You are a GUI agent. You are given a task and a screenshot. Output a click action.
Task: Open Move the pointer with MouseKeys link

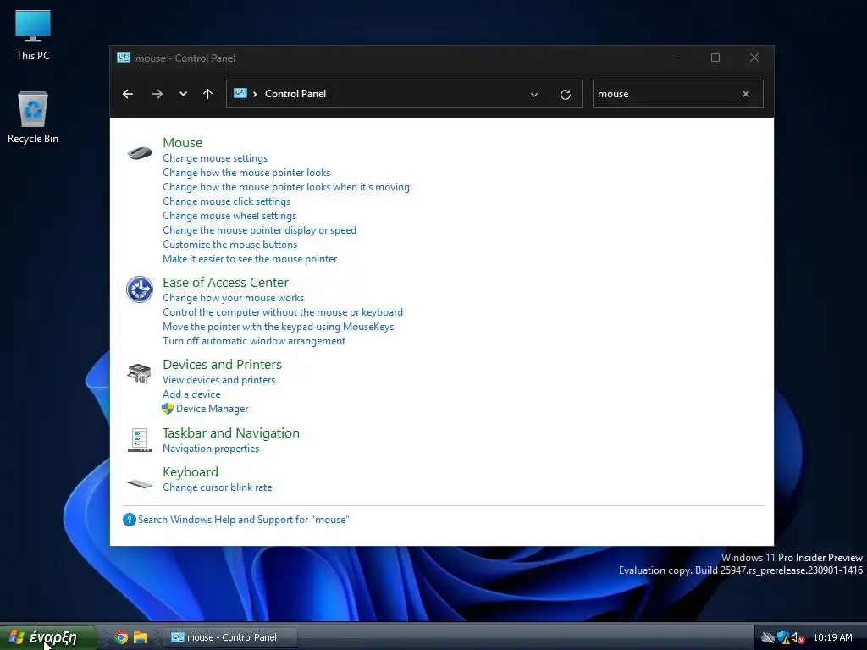click(x=278, y=327)
